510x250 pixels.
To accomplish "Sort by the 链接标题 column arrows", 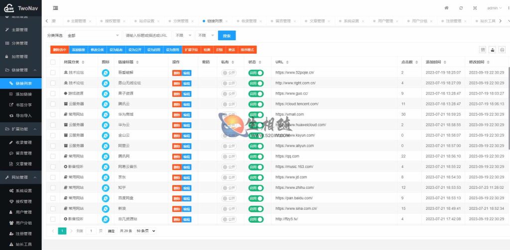I will tap(137, 62).
